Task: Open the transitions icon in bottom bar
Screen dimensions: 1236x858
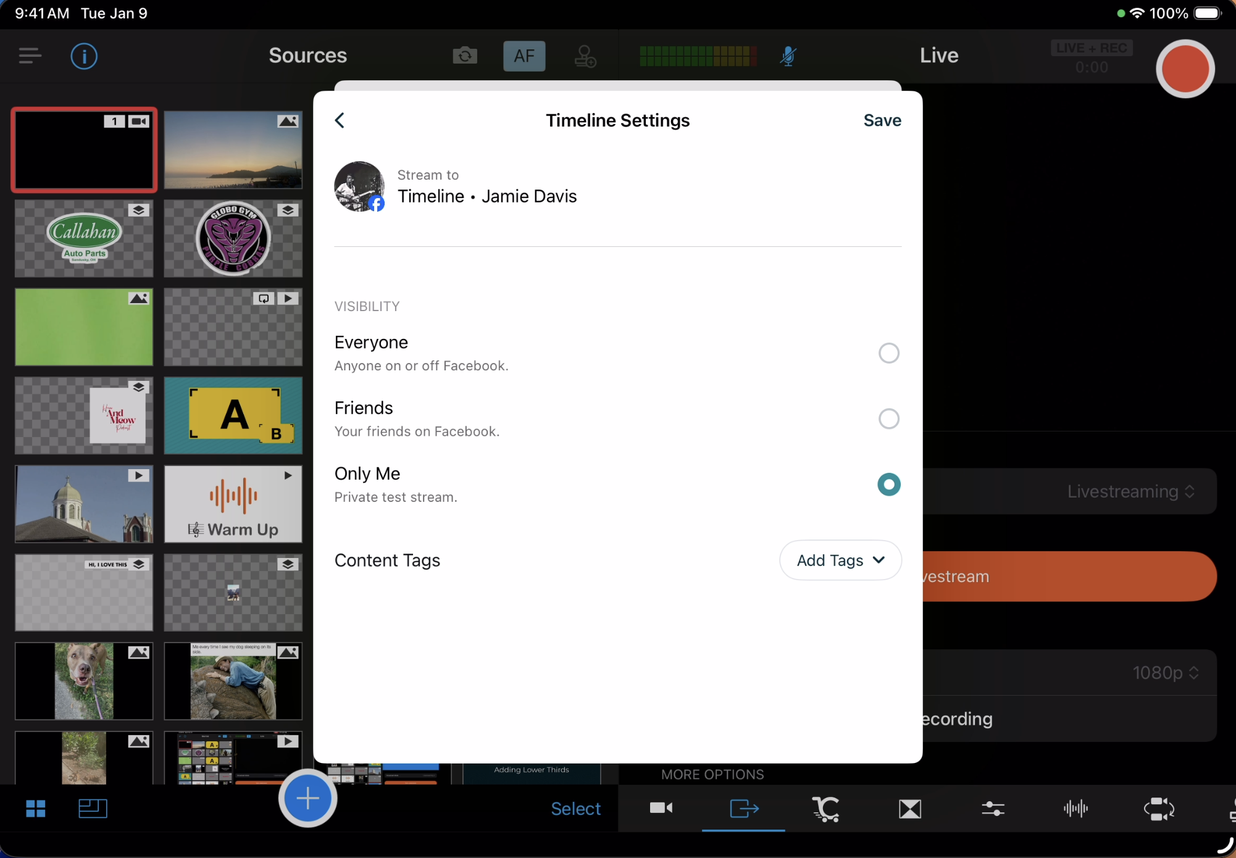Action: (x=910, y=808)
